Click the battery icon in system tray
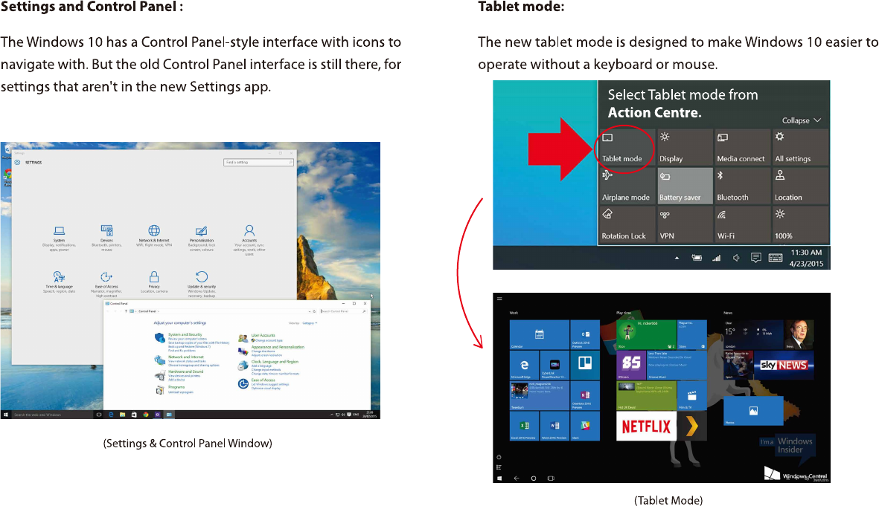The height and width of the screenshot is (506, 879). pos(697,258)
